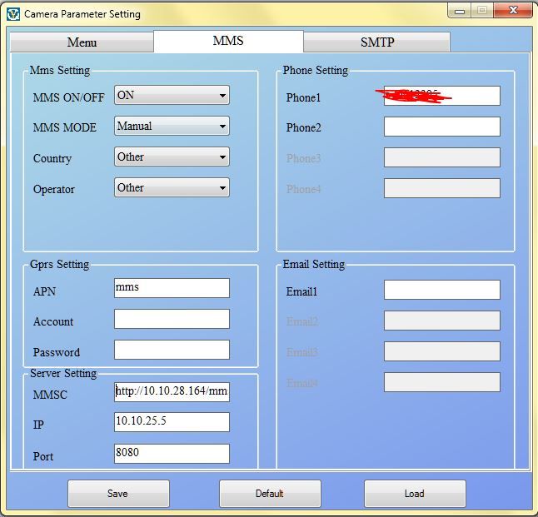Click the MMSC label

(x=50, y=395)
